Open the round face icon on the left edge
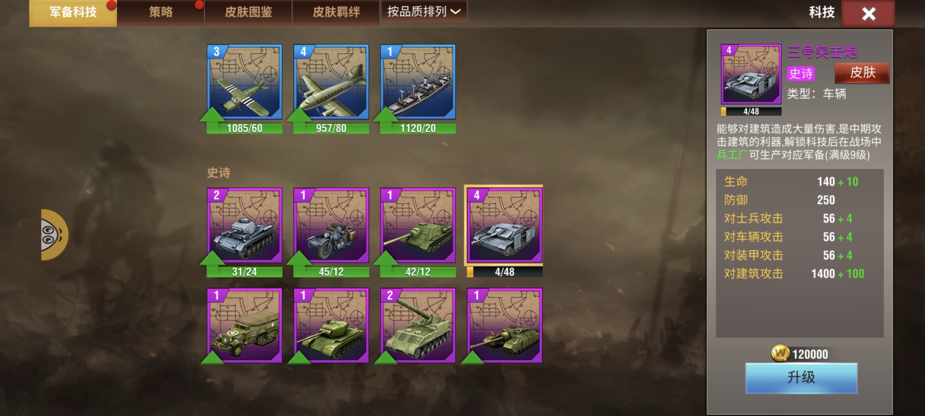 pos(54,235)
